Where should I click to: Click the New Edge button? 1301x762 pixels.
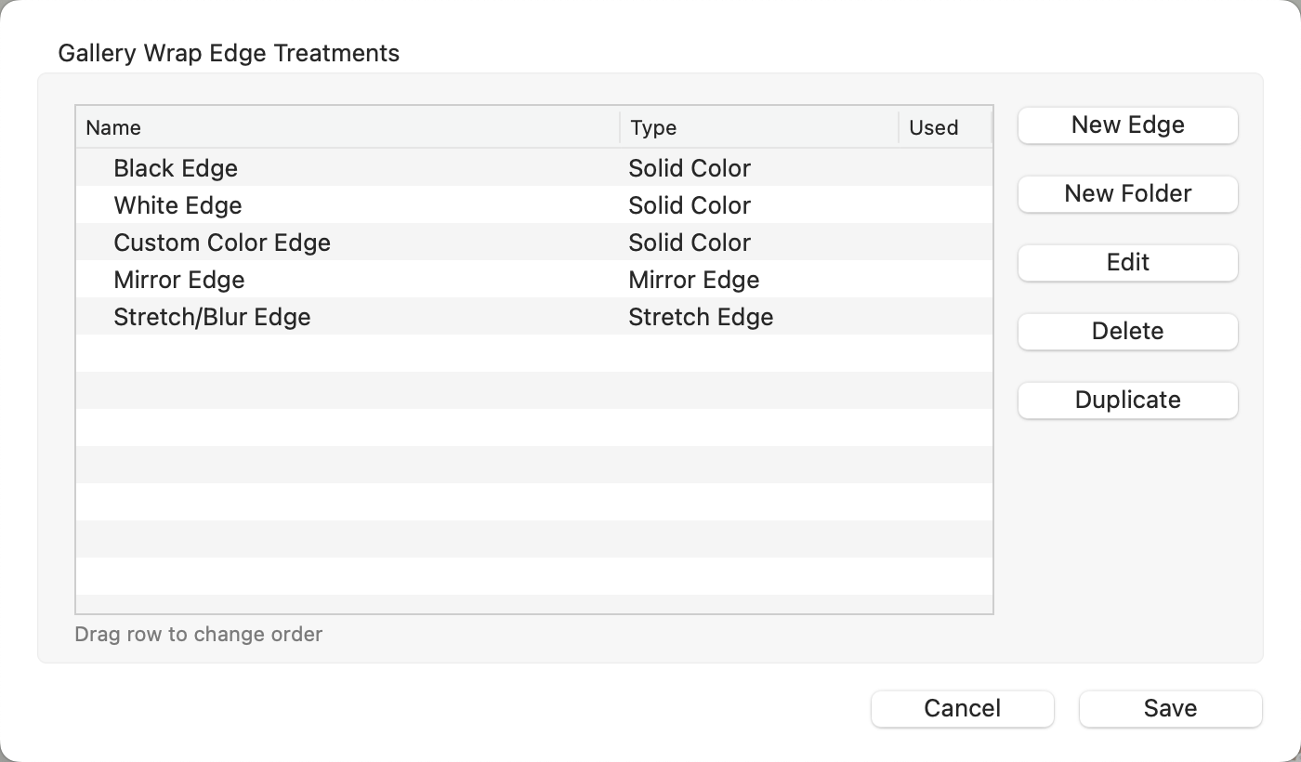[x=1127, y=125]
